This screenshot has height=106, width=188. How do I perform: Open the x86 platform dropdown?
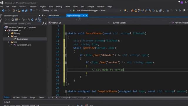(62, 11)
